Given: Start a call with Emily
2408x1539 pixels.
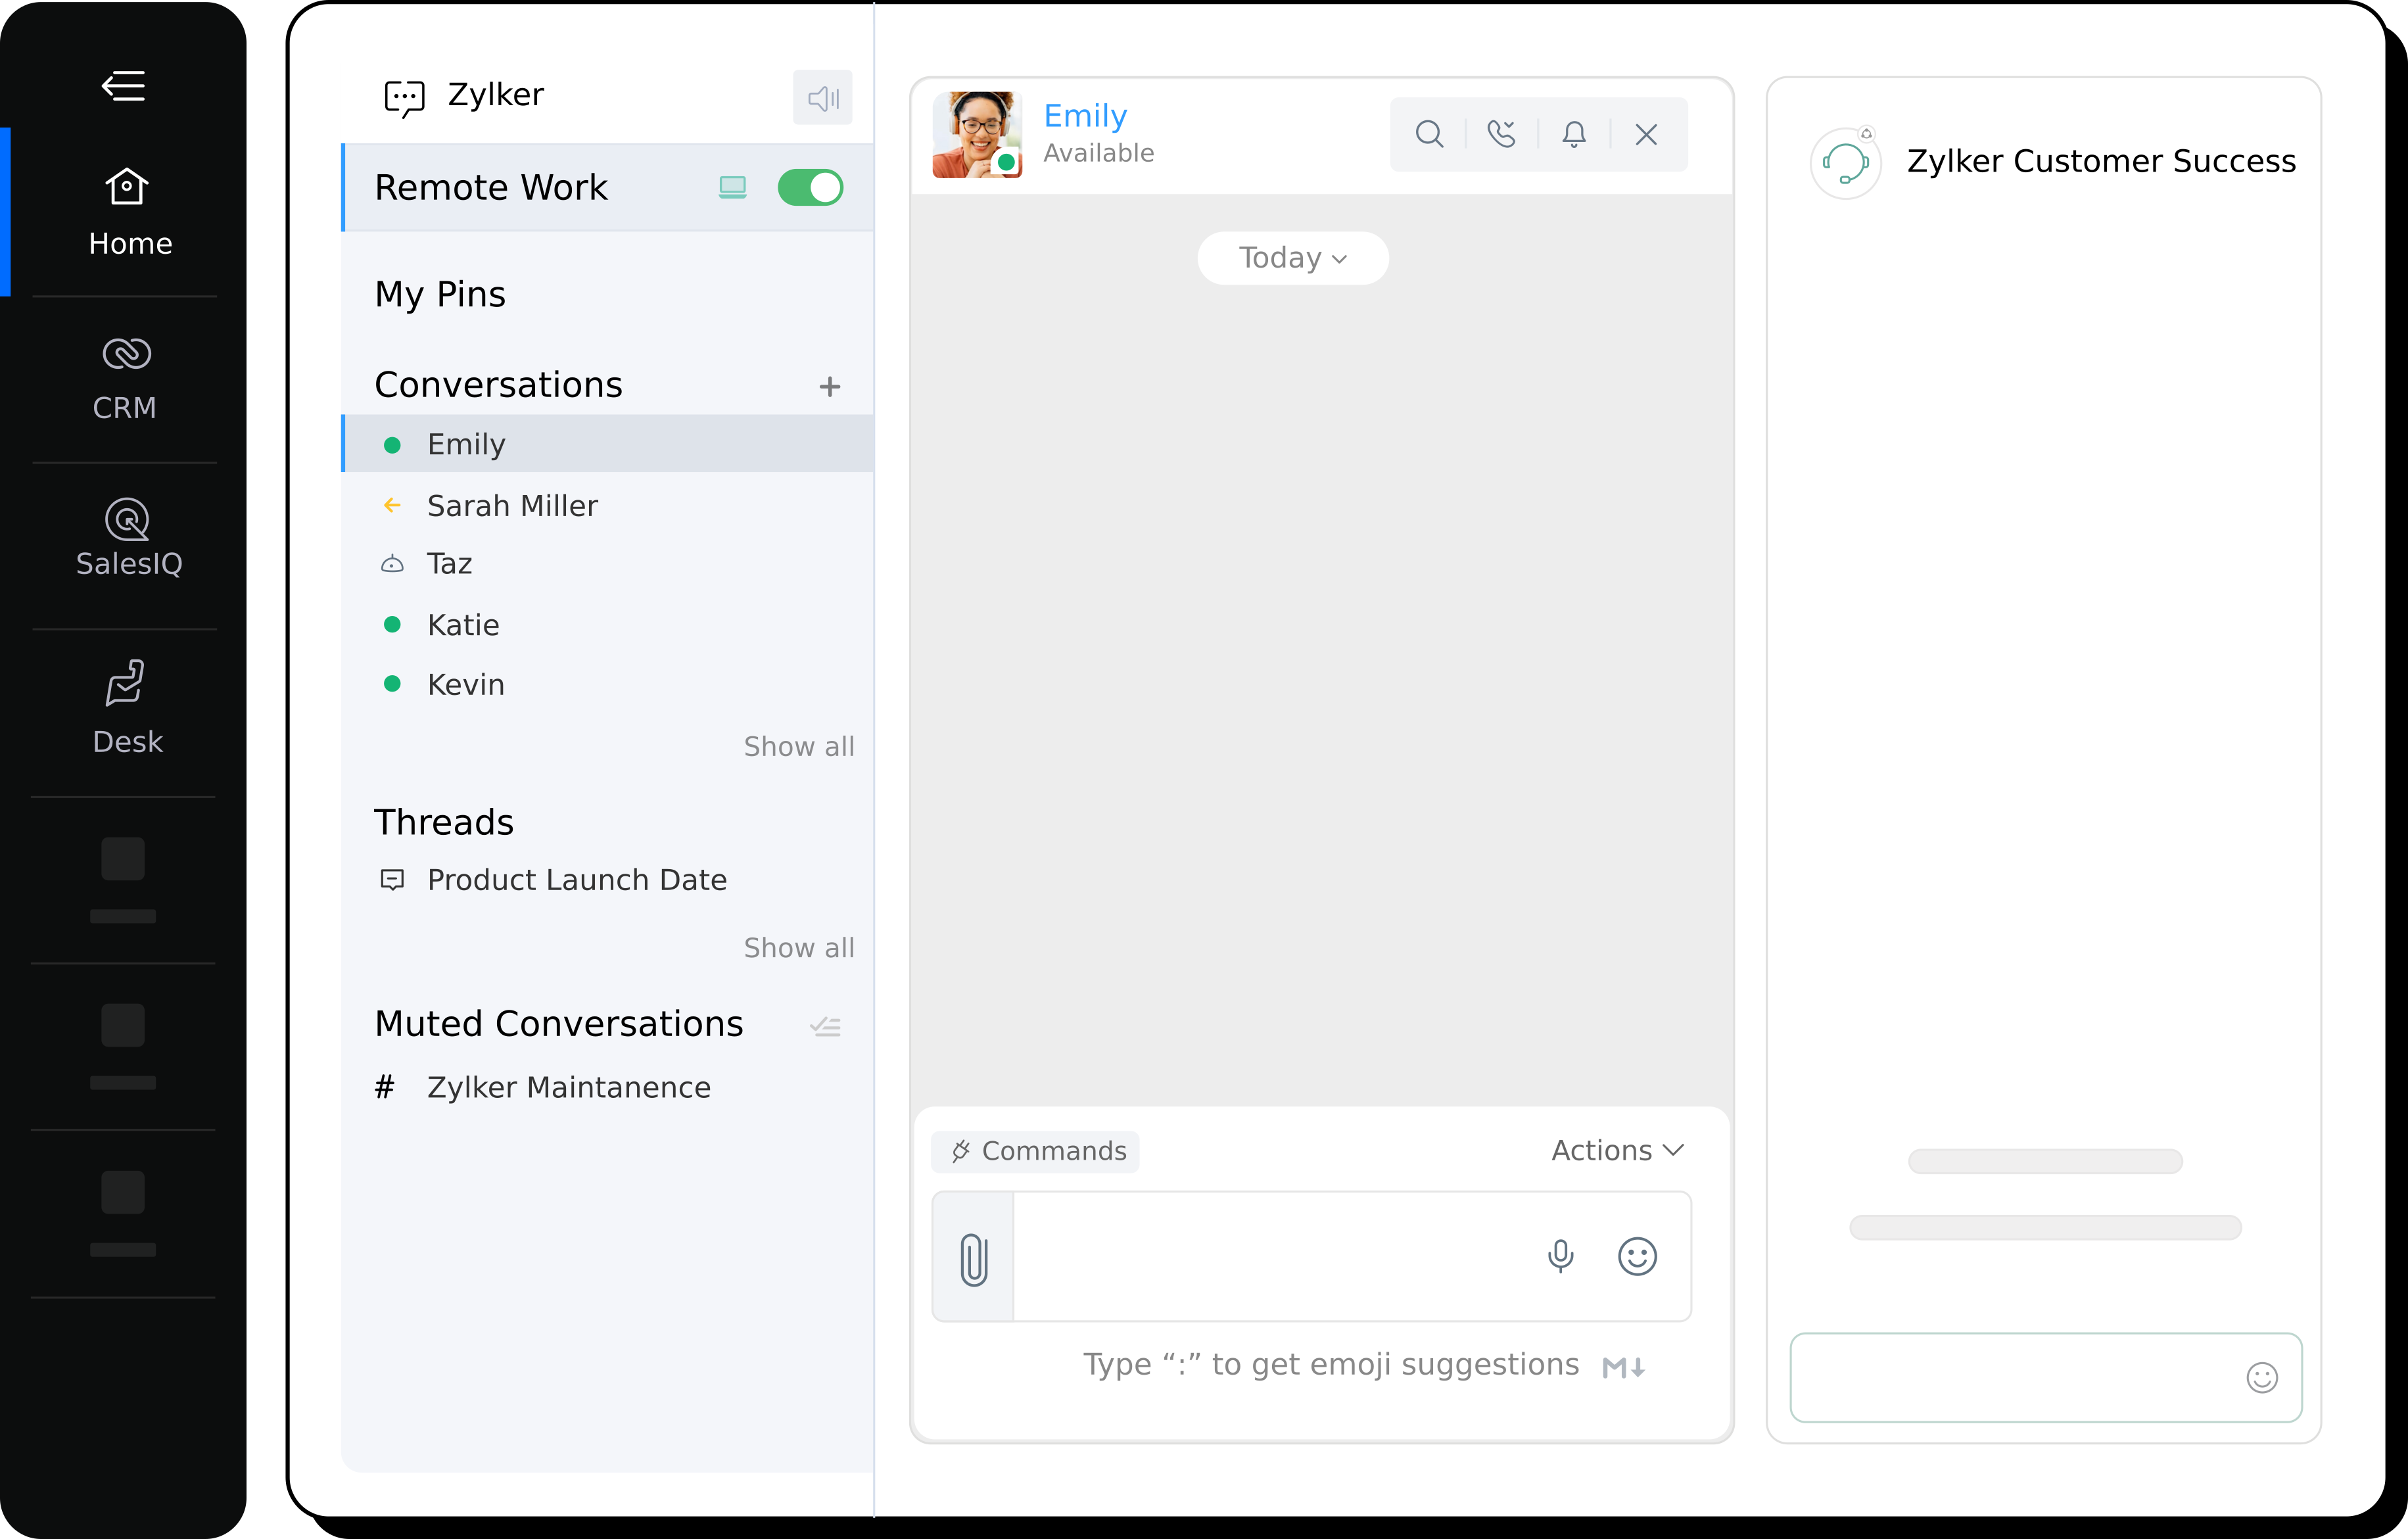Looking at the screenshot, I should tap(1501, 134).
